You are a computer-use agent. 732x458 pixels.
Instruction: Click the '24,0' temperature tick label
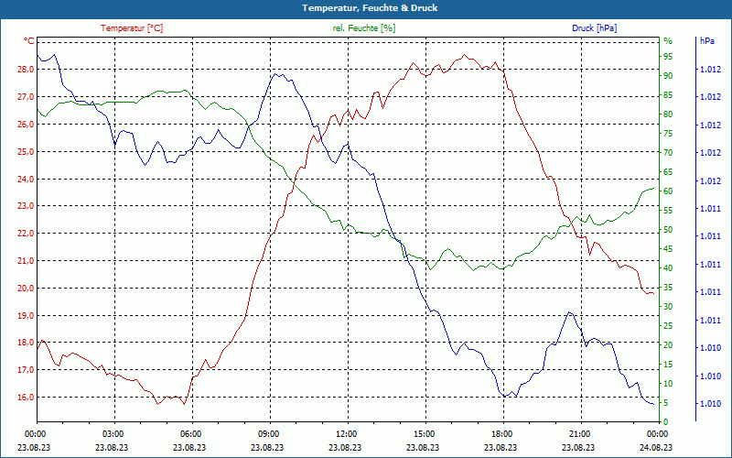click(x=27, y=179)
